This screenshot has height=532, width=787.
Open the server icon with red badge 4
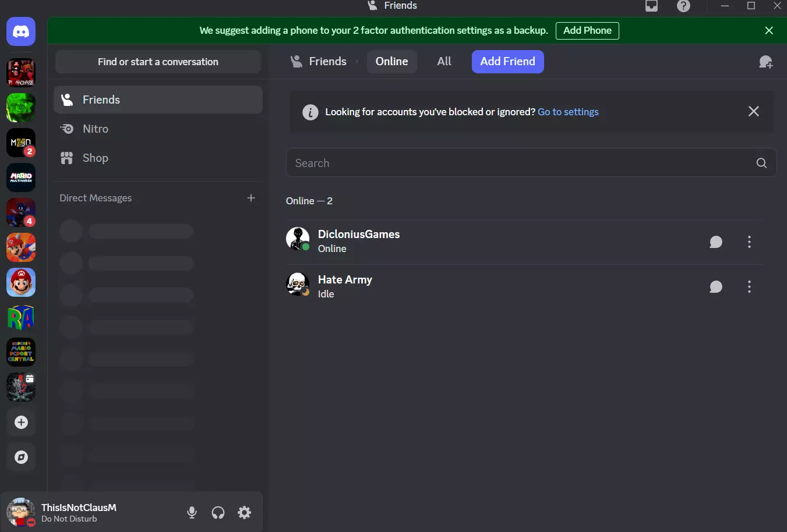pos(21,212)
